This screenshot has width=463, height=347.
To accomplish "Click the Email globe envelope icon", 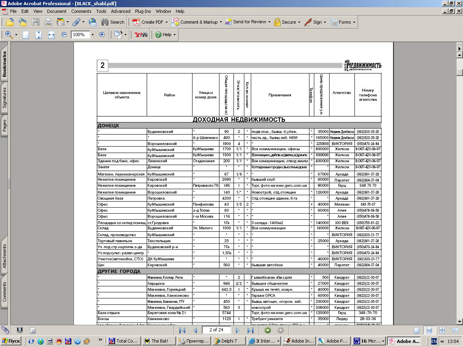I will (93, 22).
